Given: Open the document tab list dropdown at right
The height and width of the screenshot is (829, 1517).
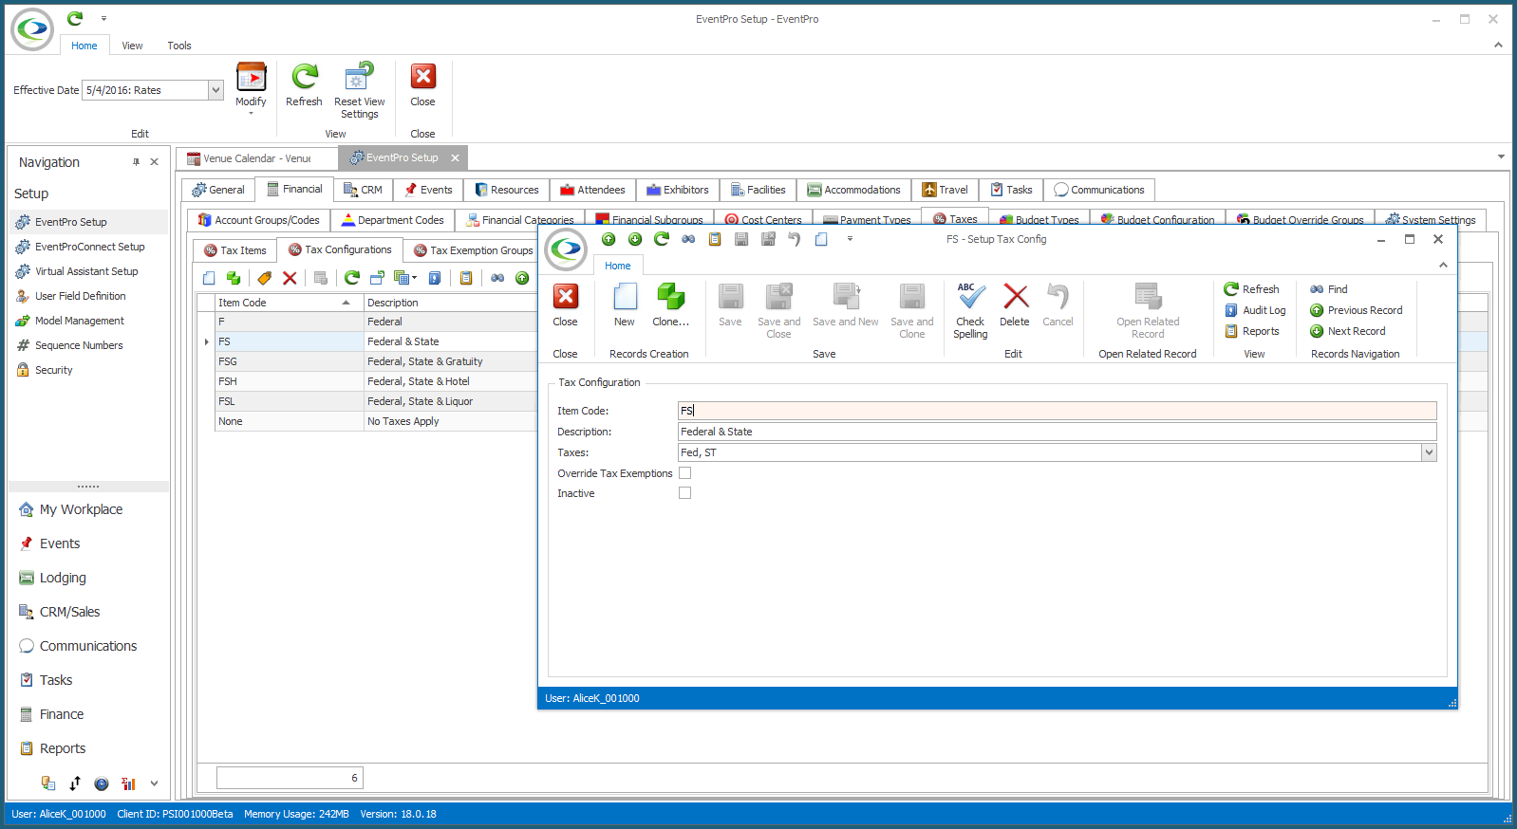Looking at the screenshot, I should (1501, 157).
